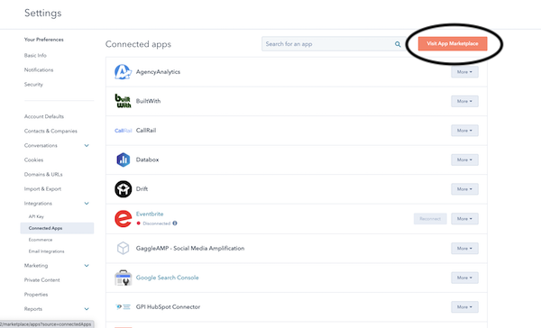Open the More dropdown for GPI HubSpot Connector

coord(464,307)
